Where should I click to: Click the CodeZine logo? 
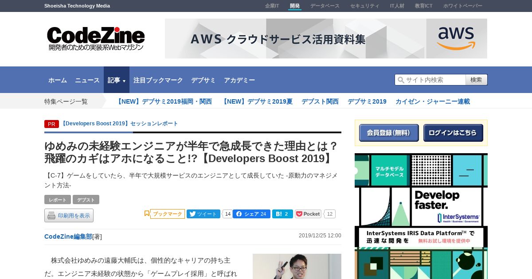click(96, 39)
